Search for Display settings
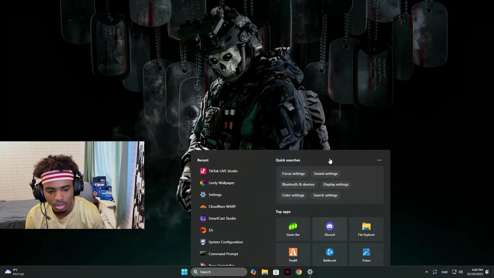This screenshot has width=494, height=278. coord(336,185)
